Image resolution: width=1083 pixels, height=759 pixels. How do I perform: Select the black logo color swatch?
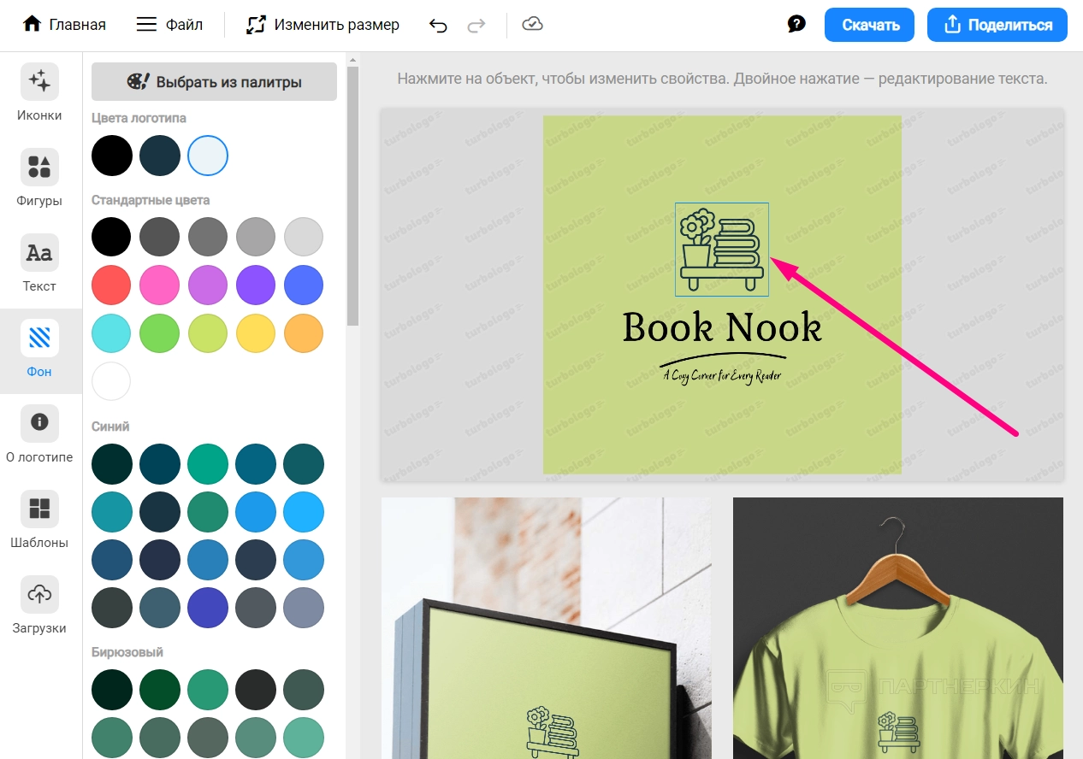click(112, 156)
